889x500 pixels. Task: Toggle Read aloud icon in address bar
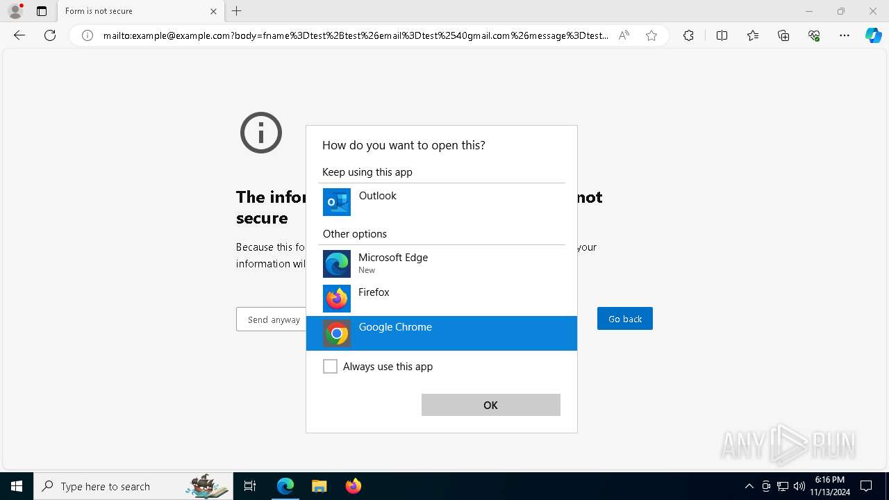pos(624,35)
